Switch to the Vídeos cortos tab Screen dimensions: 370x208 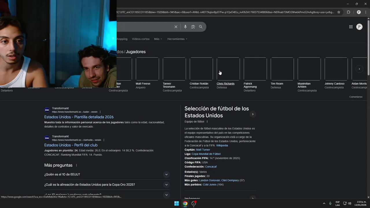(x=141, y=39)
